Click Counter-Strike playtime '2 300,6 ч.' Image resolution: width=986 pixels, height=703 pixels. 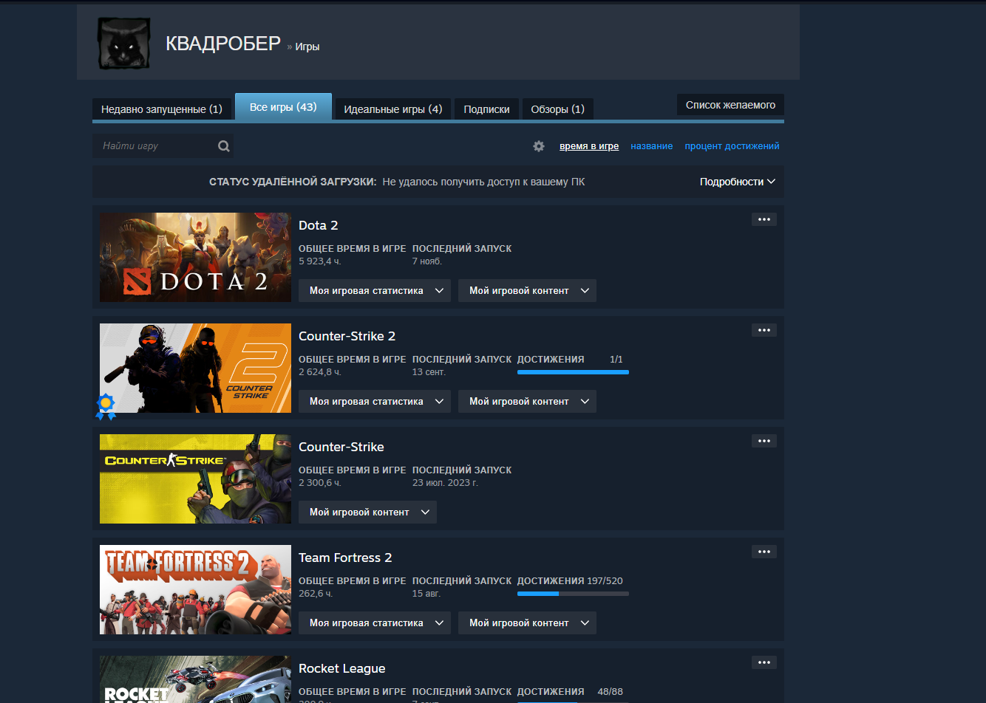point(319,483)
